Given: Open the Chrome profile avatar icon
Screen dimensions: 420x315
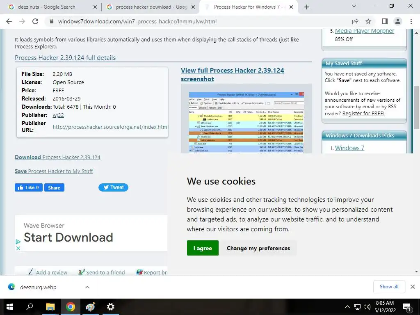Looking at the screenshot, I should click(398, 21).
